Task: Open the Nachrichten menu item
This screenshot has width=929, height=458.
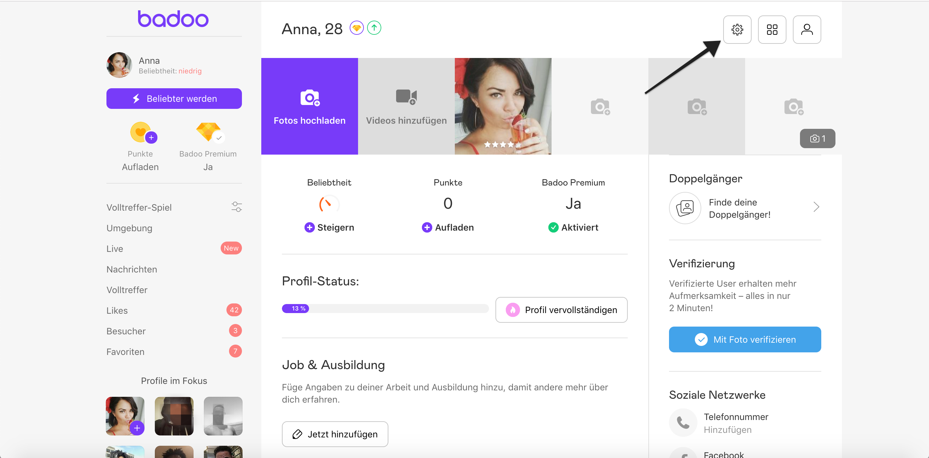Action: (132, 269)
